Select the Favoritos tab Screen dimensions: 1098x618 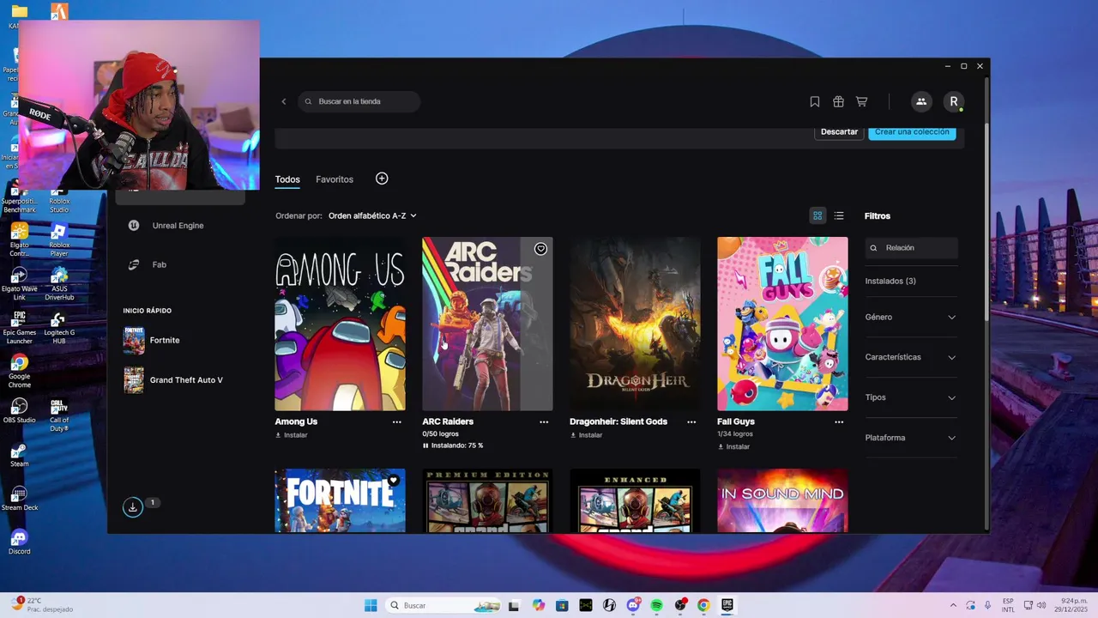tap(335, 179)
